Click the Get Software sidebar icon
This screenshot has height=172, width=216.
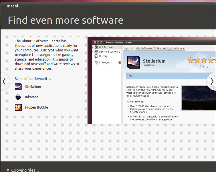pyautogui.click(x=96, y=47)
